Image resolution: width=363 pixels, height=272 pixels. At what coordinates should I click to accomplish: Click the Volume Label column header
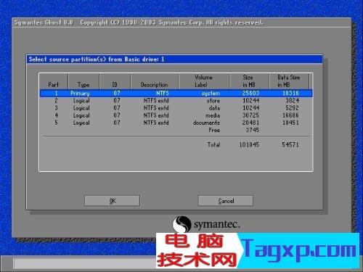tap(203, 81)
